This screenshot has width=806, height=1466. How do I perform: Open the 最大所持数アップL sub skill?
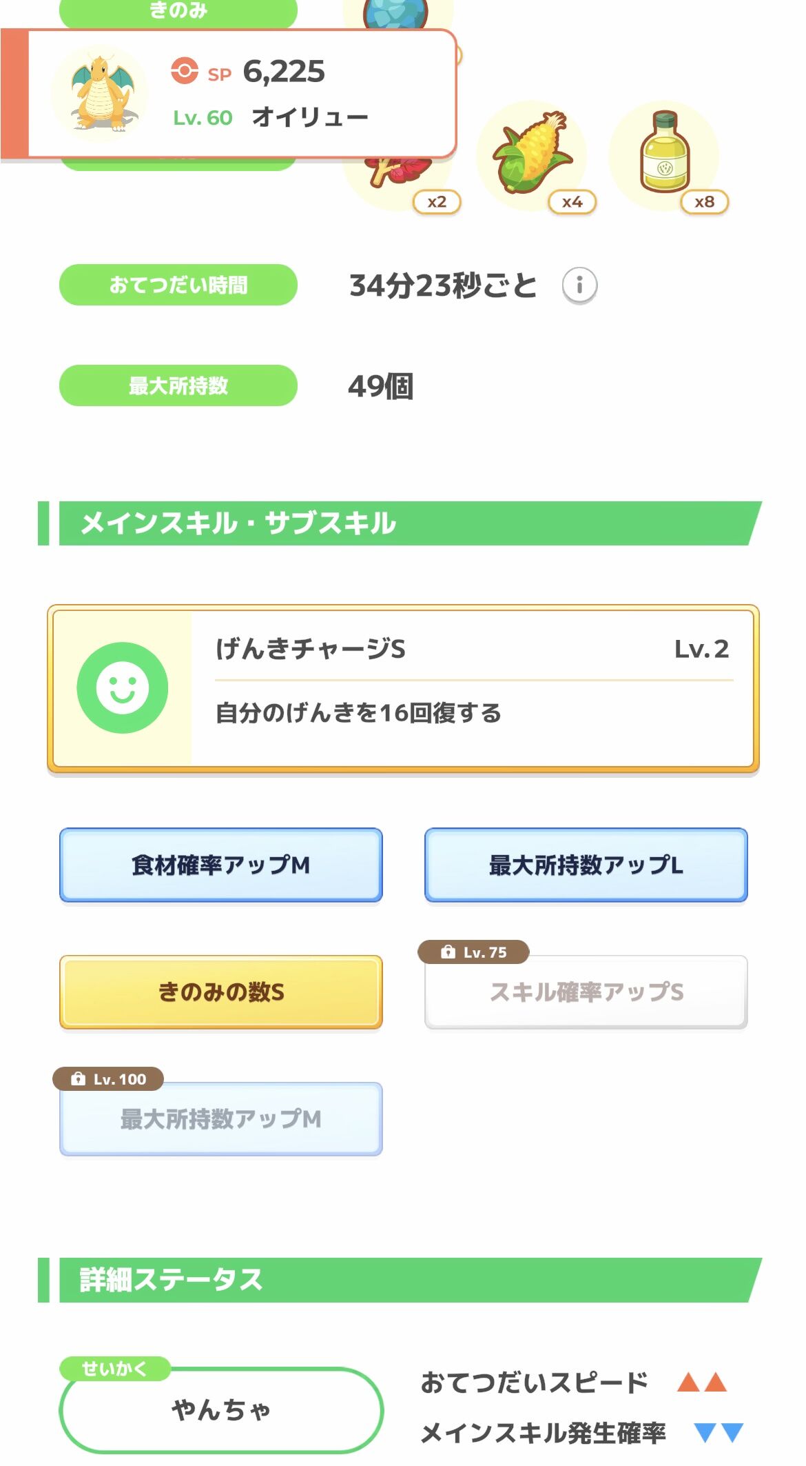coord(586,865)
